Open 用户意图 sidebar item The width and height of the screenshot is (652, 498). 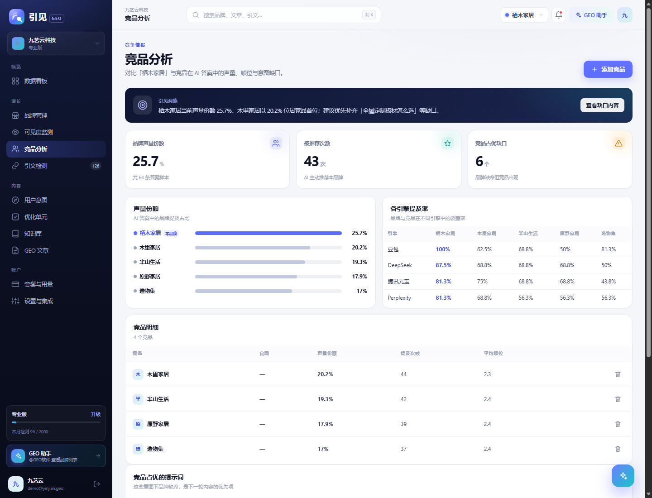pos(56,200)
